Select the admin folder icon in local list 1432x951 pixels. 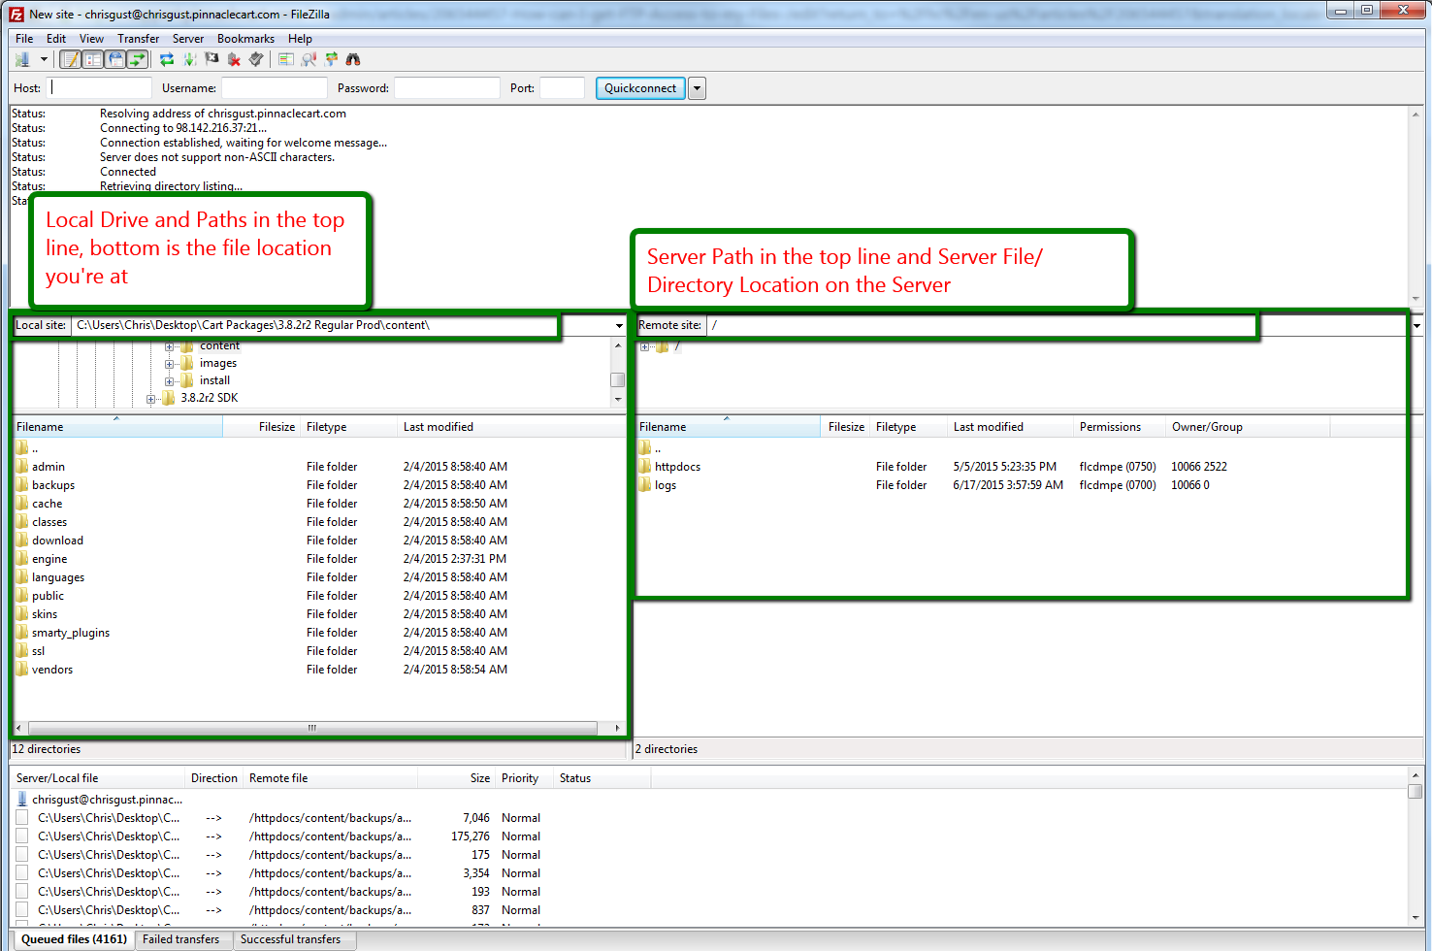point(22,467)
